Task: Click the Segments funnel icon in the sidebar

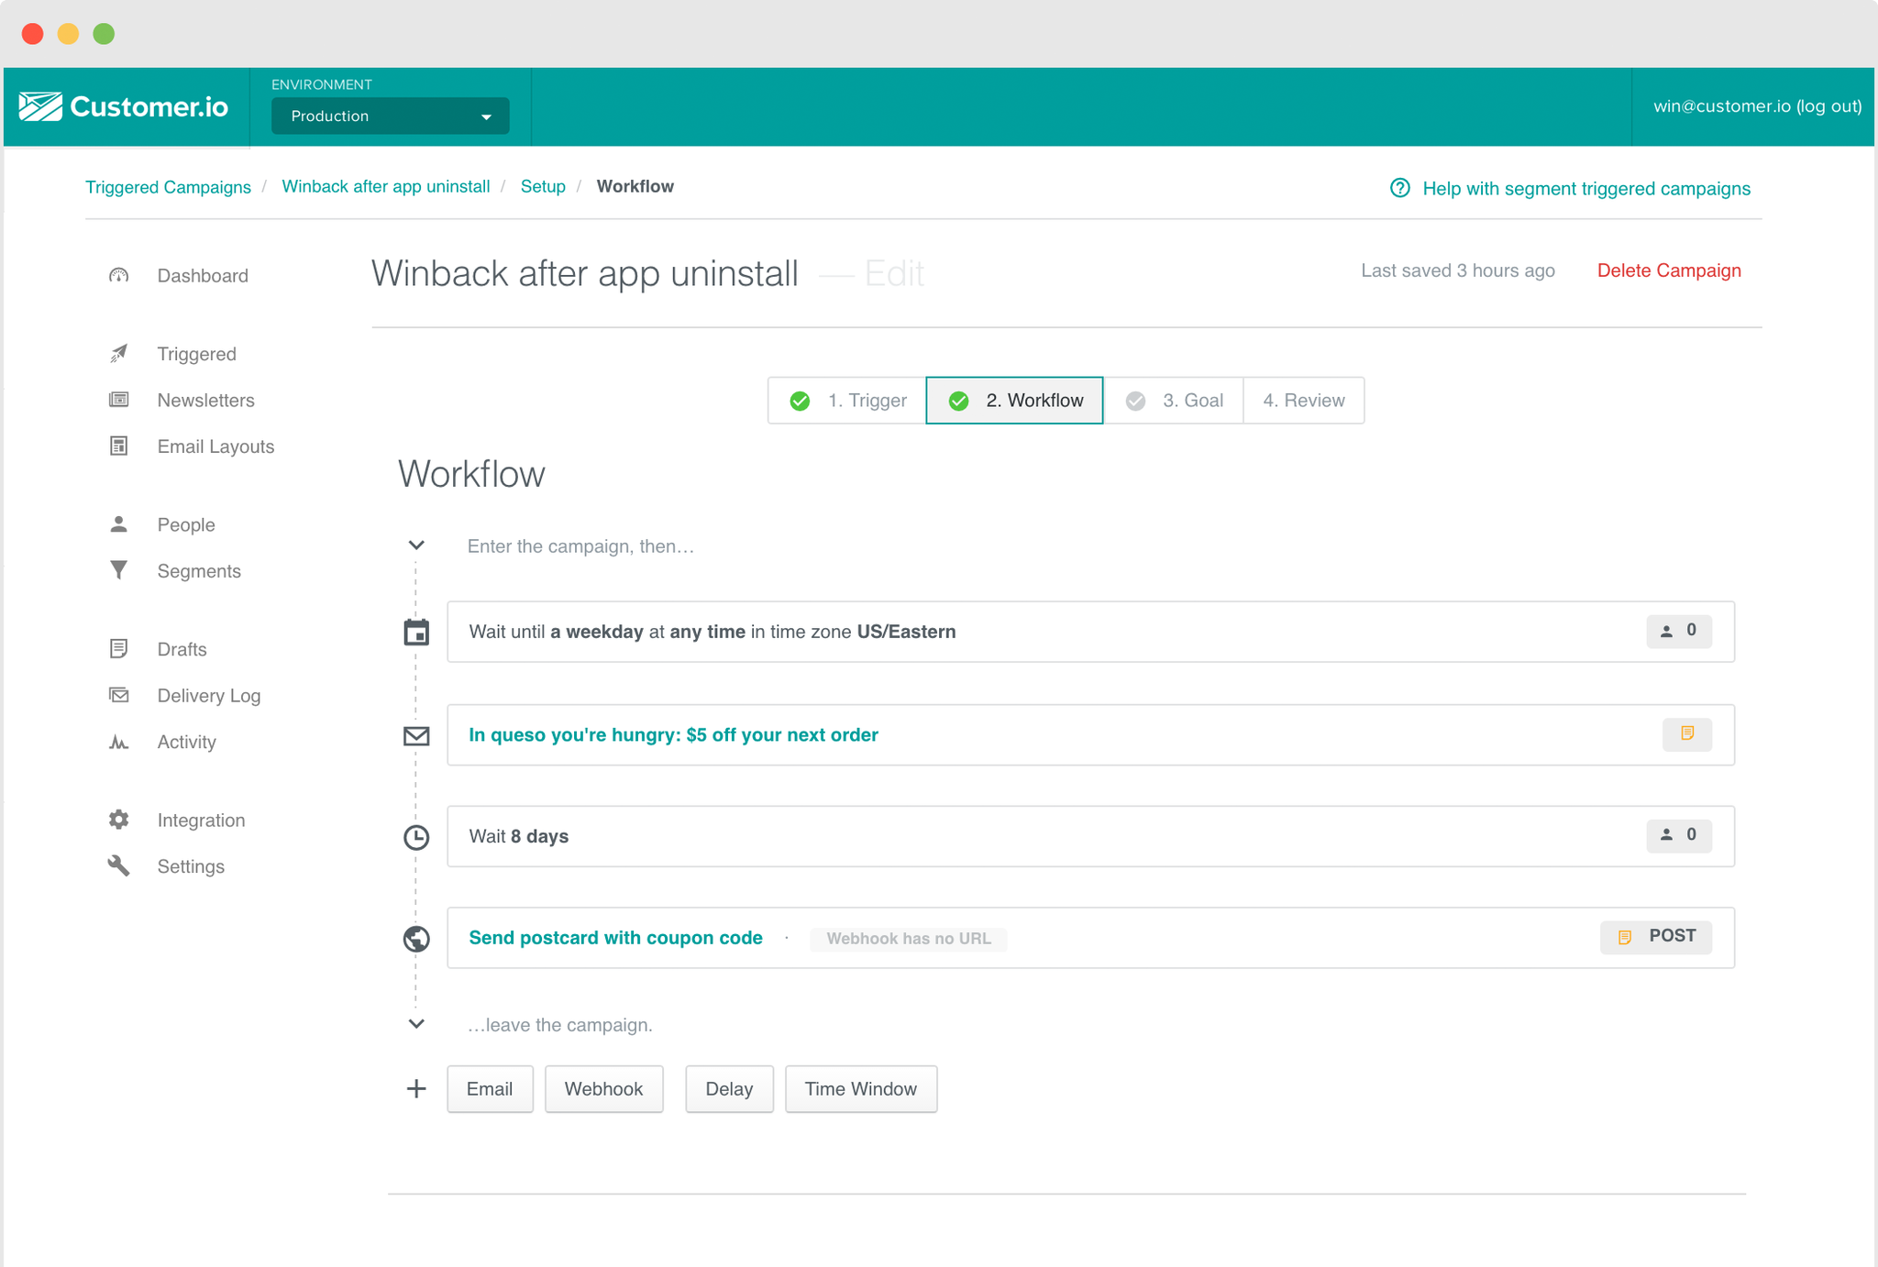Action: click(119, 570)
